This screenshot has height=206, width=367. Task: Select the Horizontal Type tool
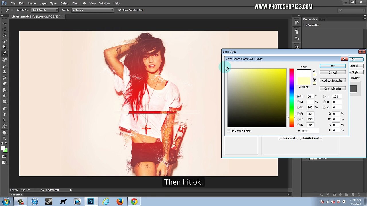click(x=4, y=114)
